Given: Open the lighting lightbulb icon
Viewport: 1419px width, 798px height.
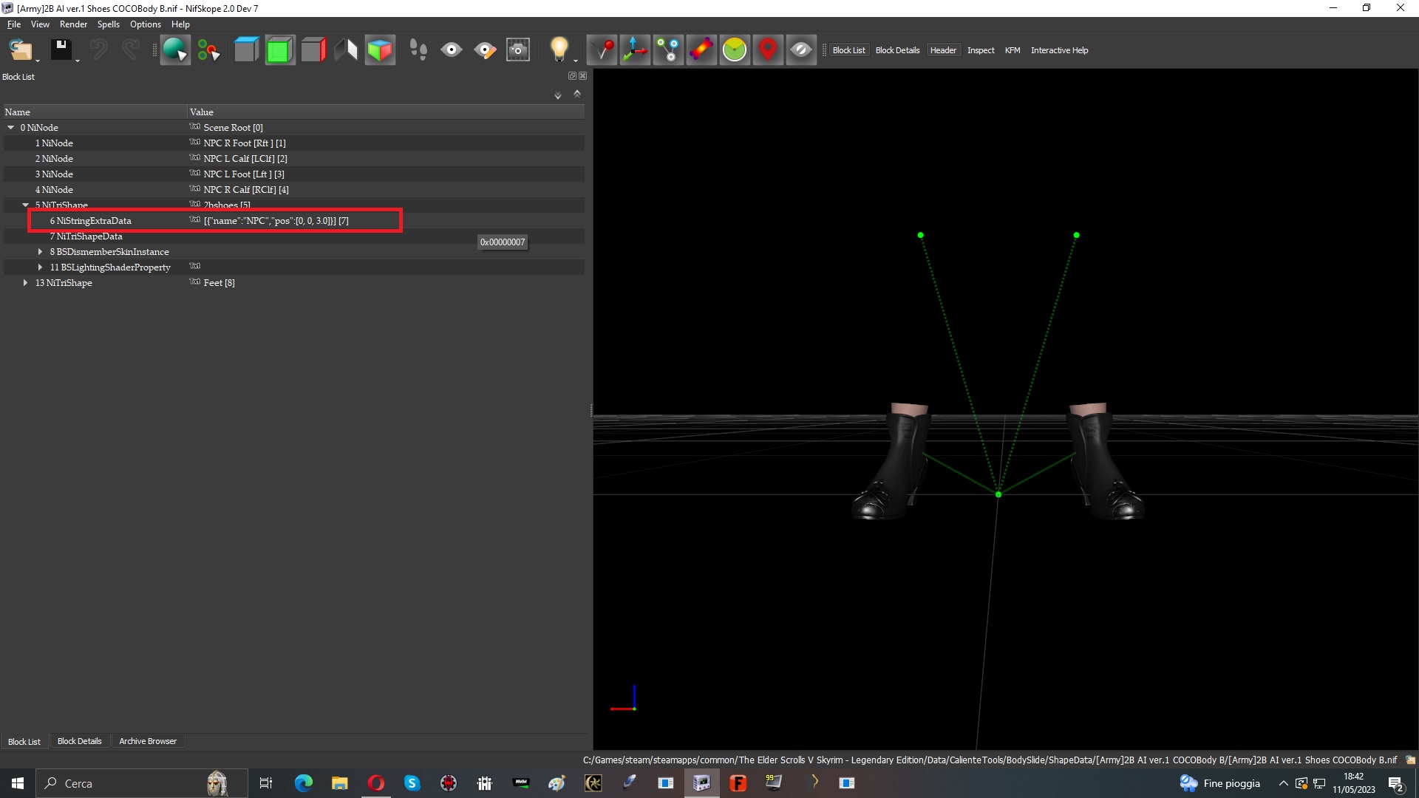Looking at the screenshot, I should [x=559, y=50].
